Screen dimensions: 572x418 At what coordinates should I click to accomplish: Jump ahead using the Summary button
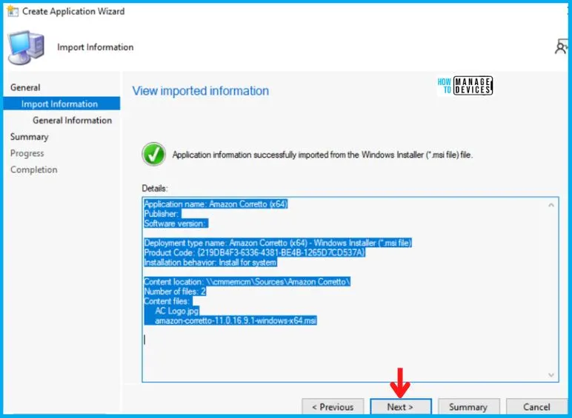coord(468,407)
